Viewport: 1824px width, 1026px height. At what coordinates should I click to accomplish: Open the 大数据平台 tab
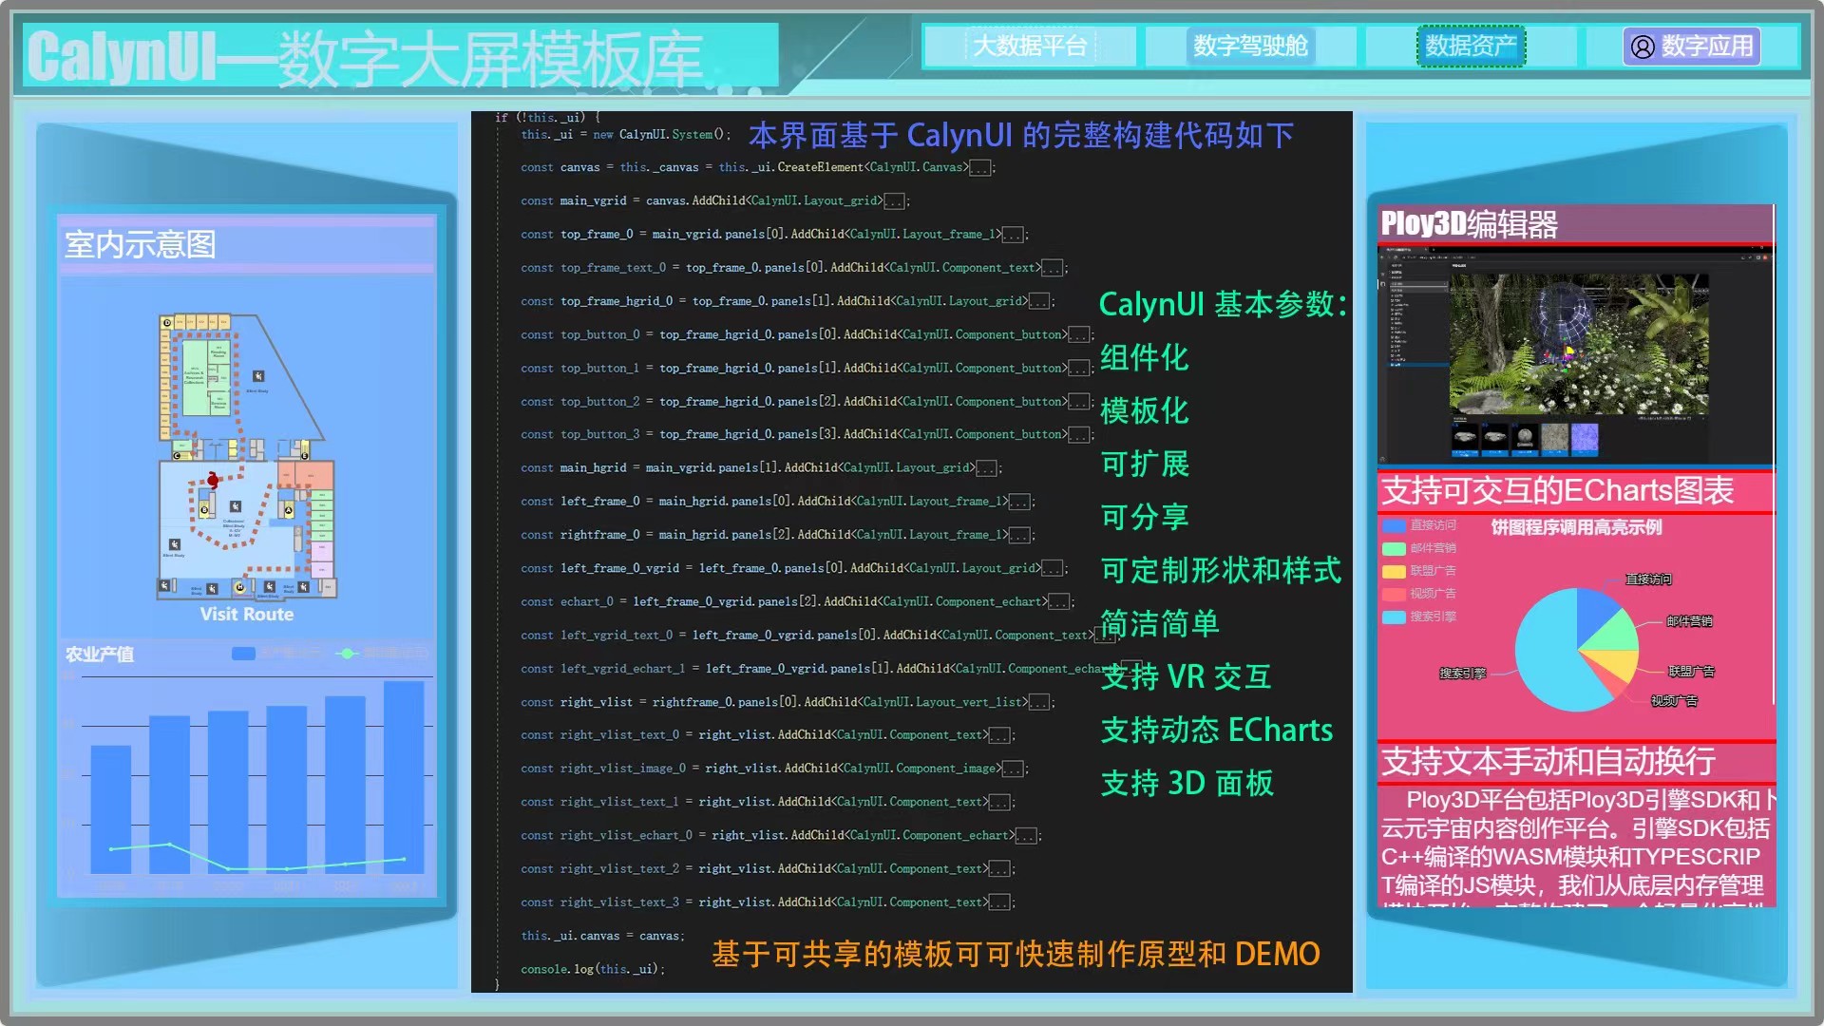click(x=1030, y=46)
